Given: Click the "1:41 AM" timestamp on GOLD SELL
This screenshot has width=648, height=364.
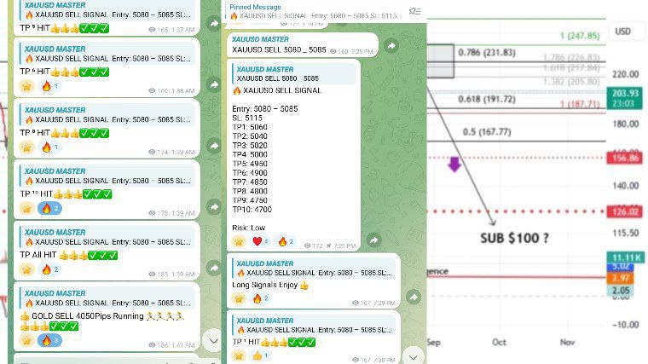Looking at the screenshot, I should pos(183,345).
